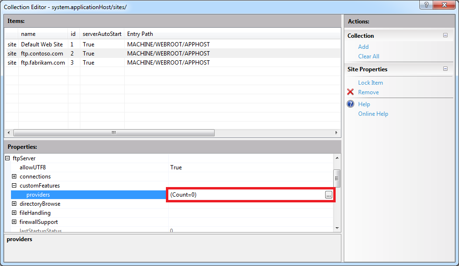Expand the firewallSupport property node

14,222
